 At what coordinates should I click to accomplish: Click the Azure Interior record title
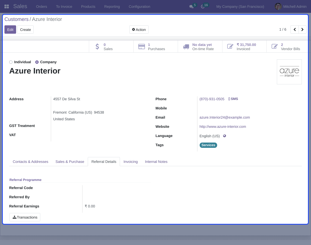[35, 71]
